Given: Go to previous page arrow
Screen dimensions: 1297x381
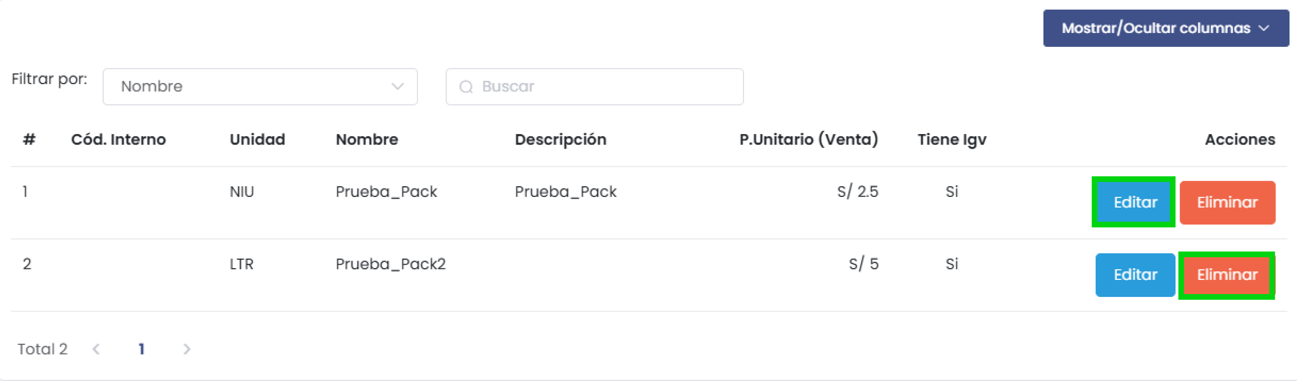Looking at the screenshot, I should pos(96,349).
